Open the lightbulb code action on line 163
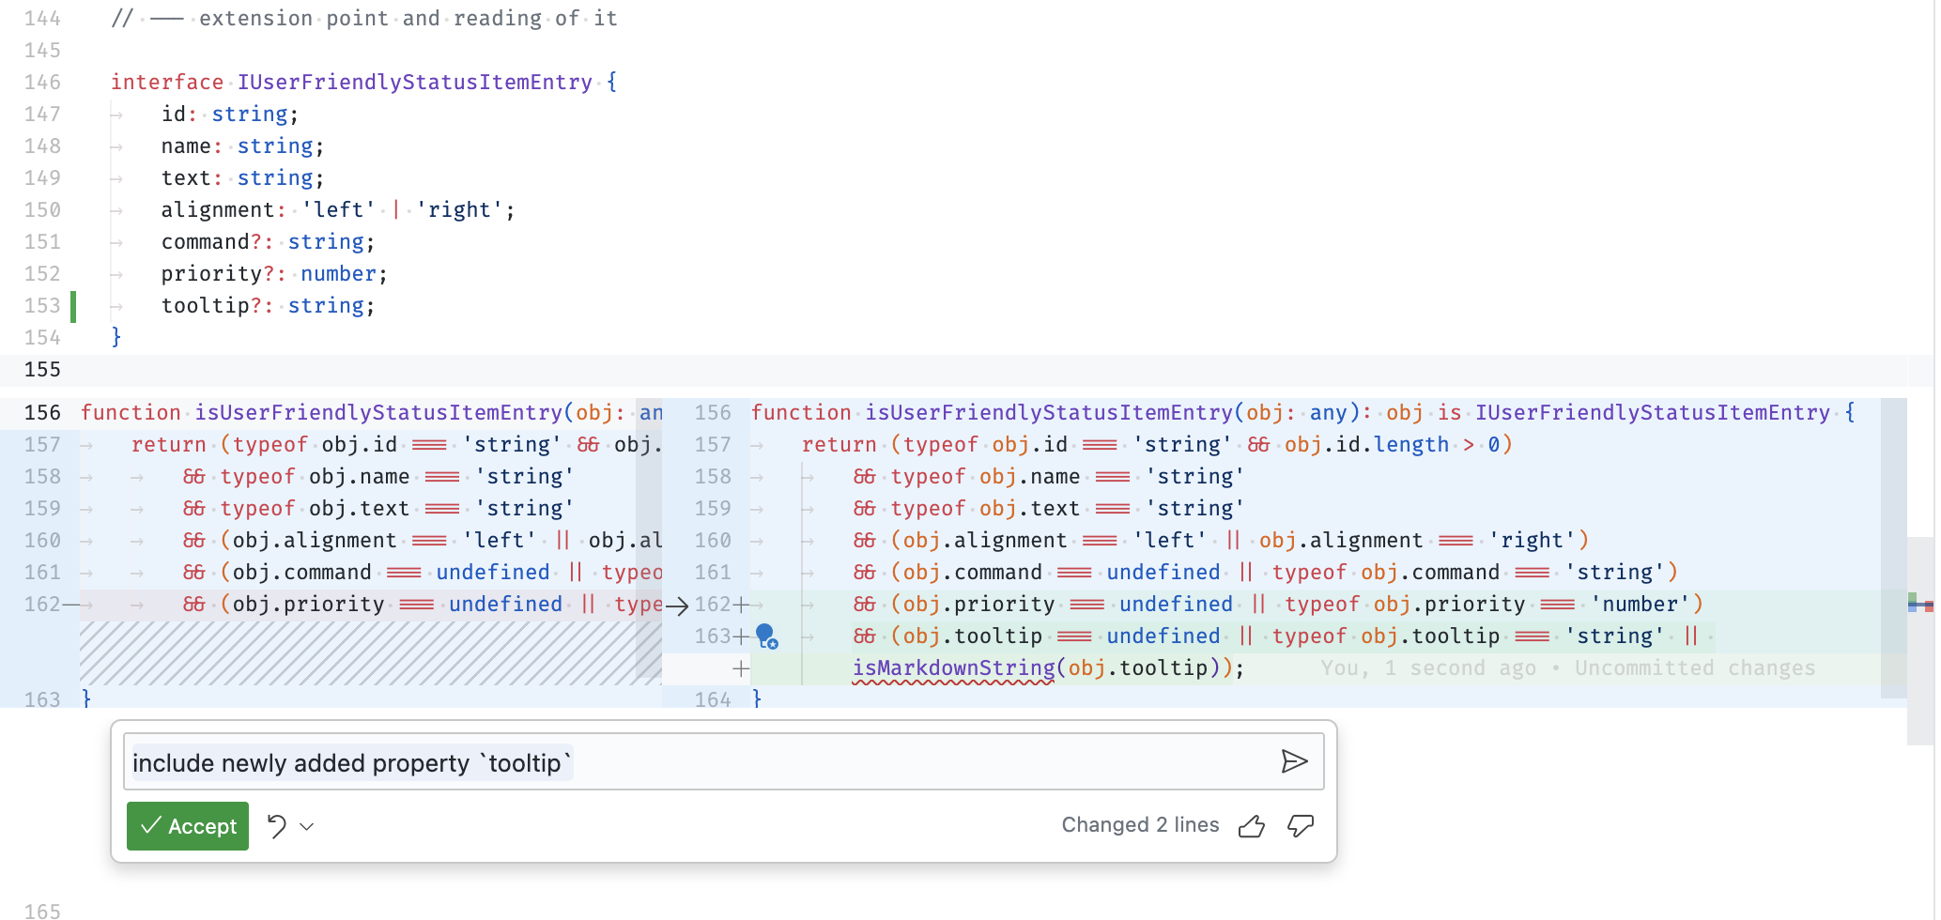1941x920 pixels. point(763,637)
